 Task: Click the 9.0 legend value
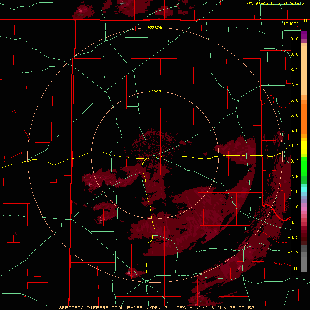click(294, 54)
